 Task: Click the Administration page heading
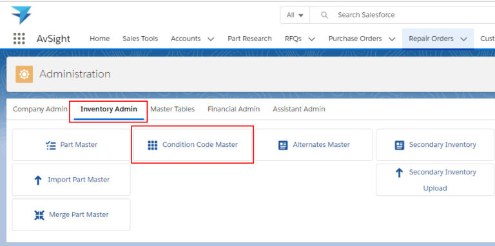tap(75, 74)
